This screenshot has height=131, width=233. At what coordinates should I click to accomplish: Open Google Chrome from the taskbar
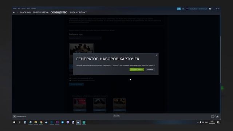[41, 122]
